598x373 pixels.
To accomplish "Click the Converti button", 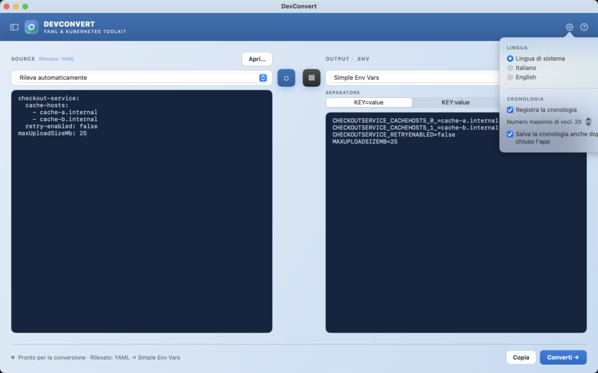I will [563, 357].
